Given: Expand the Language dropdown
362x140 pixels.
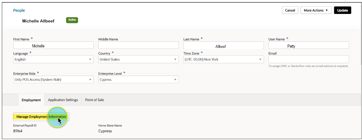Looking at the screenshot, I should tap(53, 60).
